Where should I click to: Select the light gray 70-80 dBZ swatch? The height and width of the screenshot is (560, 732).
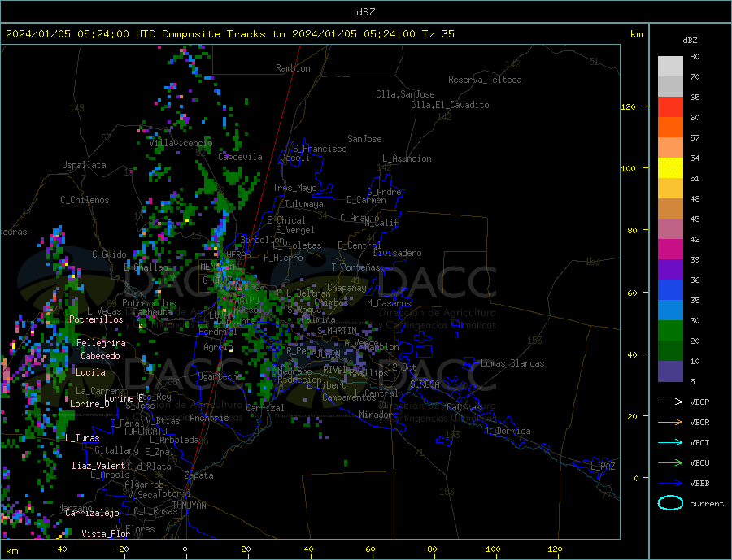[x=670, y=67]
